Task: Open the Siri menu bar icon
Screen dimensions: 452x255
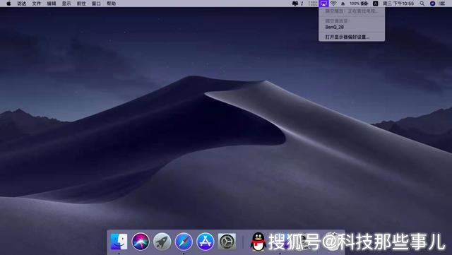Action: [x=432, y=4]
